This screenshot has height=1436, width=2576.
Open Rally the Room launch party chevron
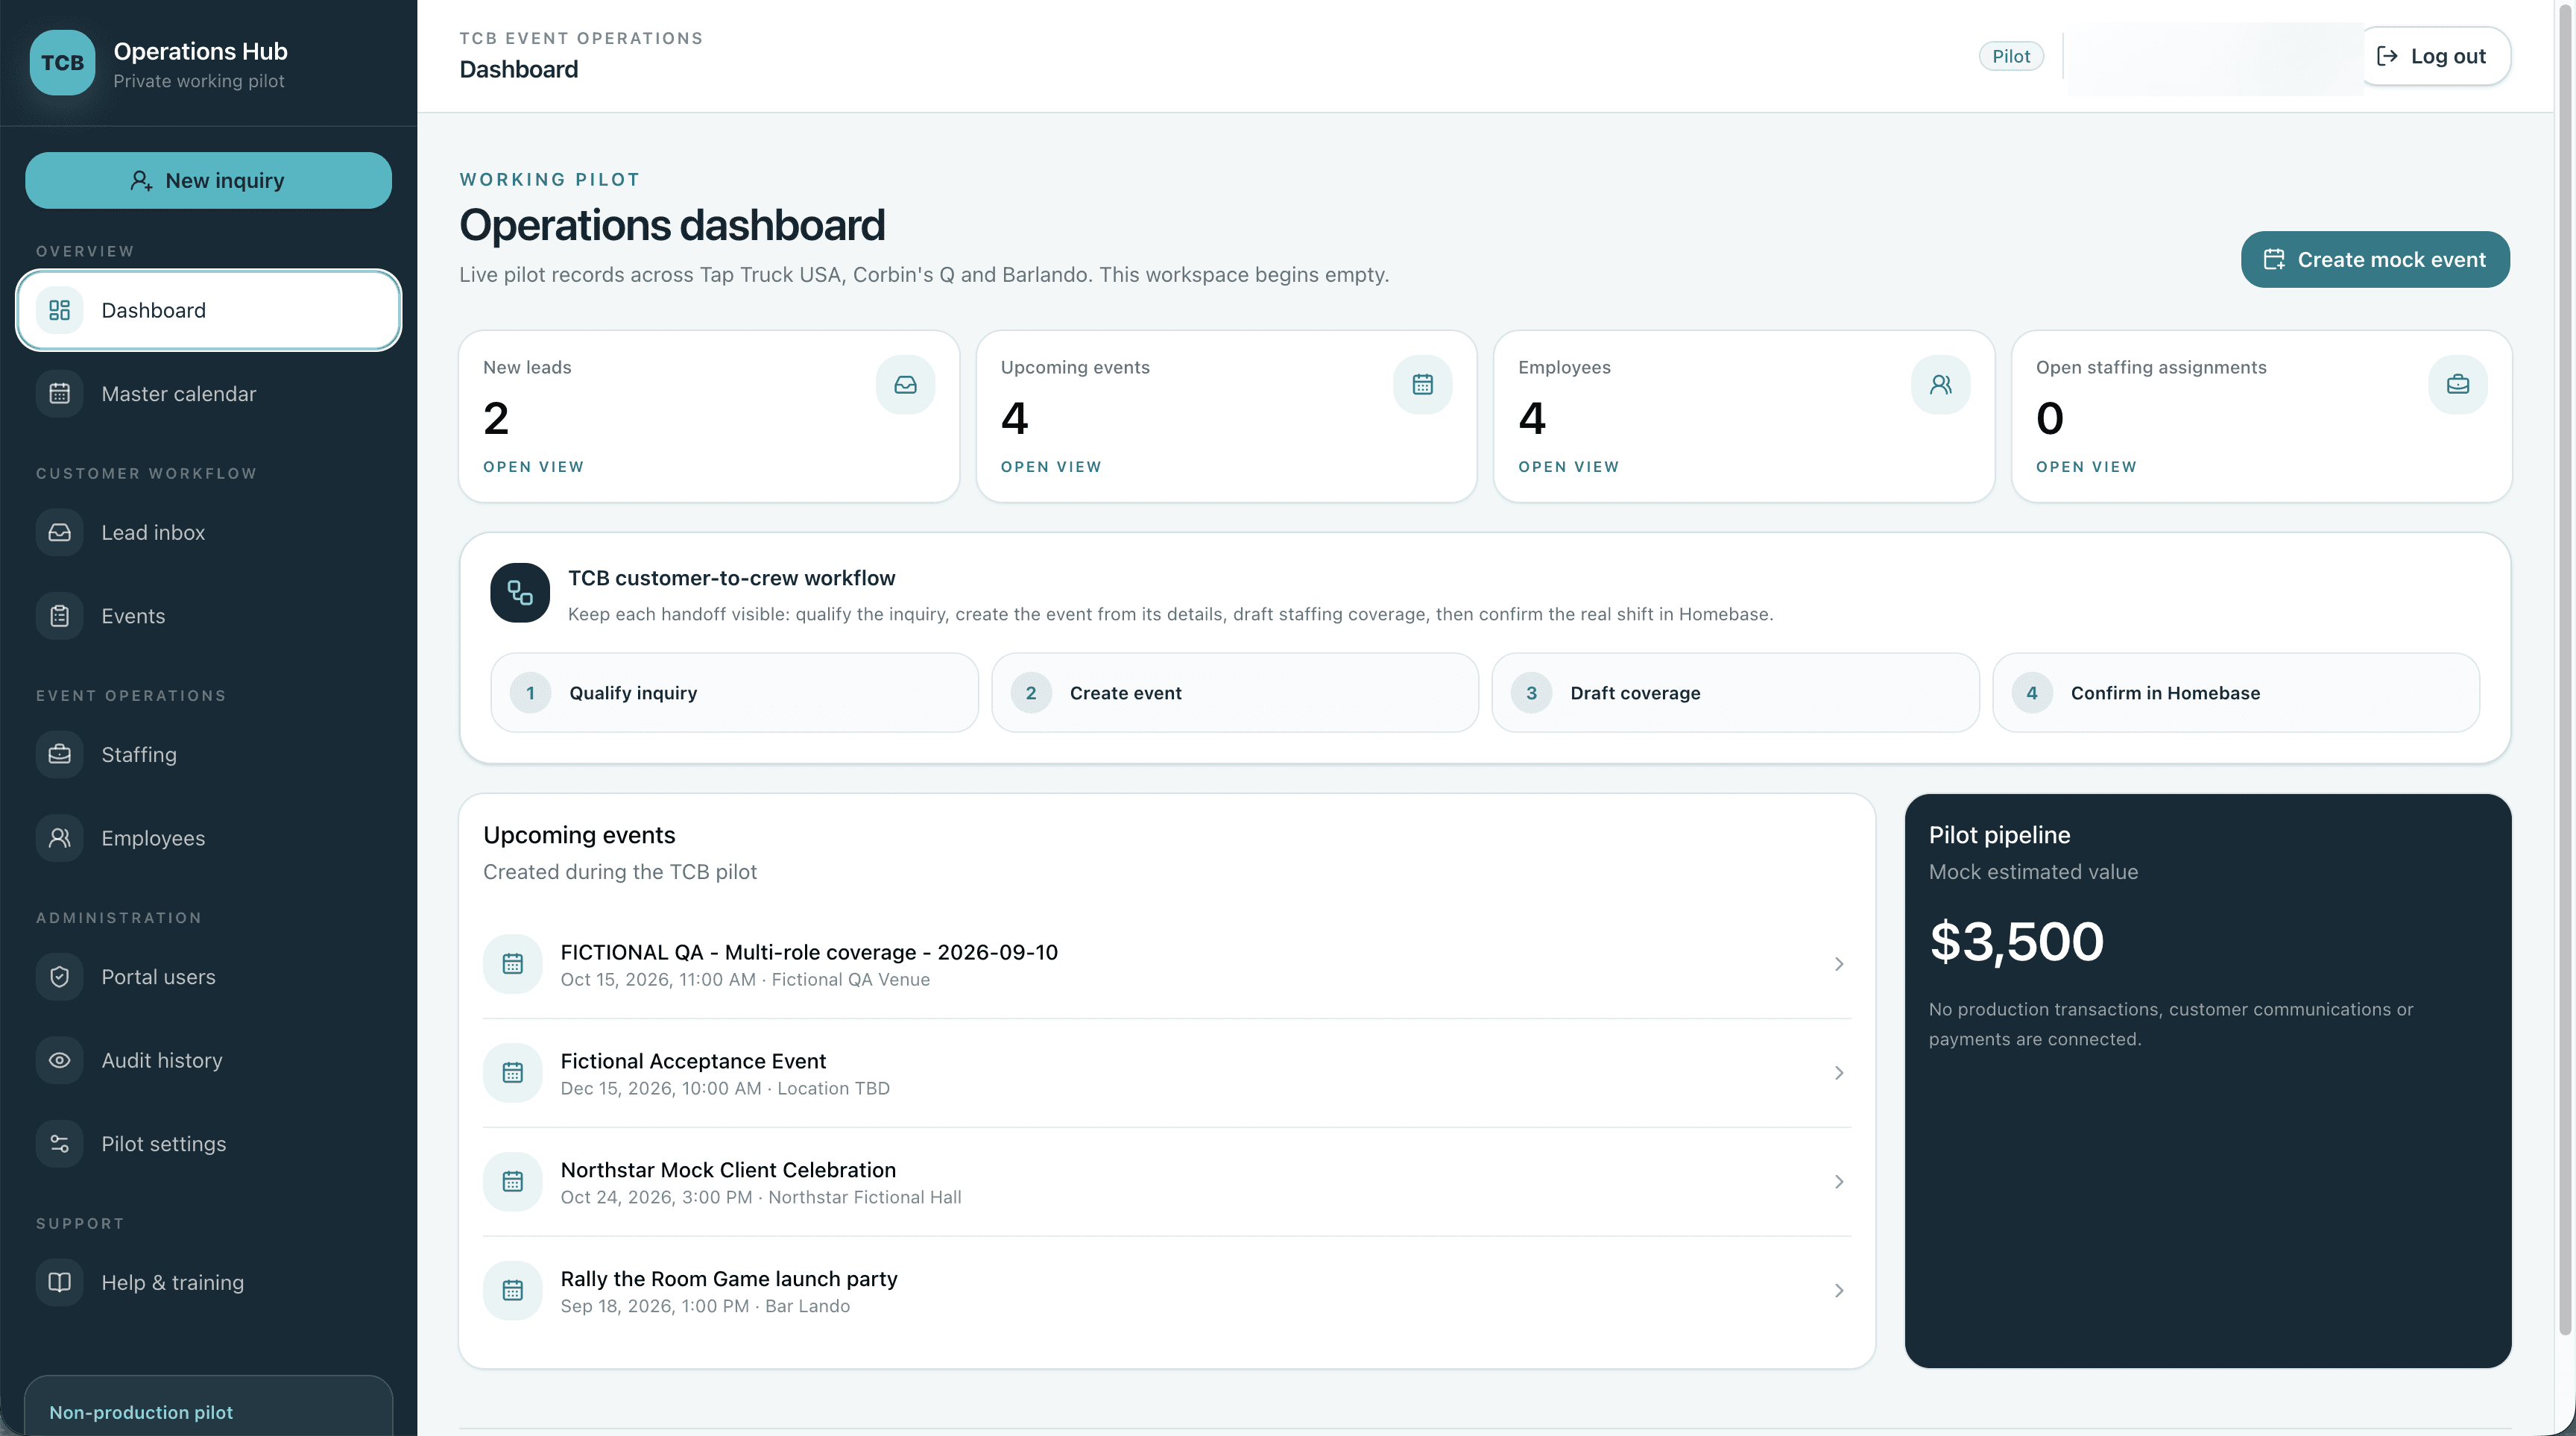point(1838,1291)
